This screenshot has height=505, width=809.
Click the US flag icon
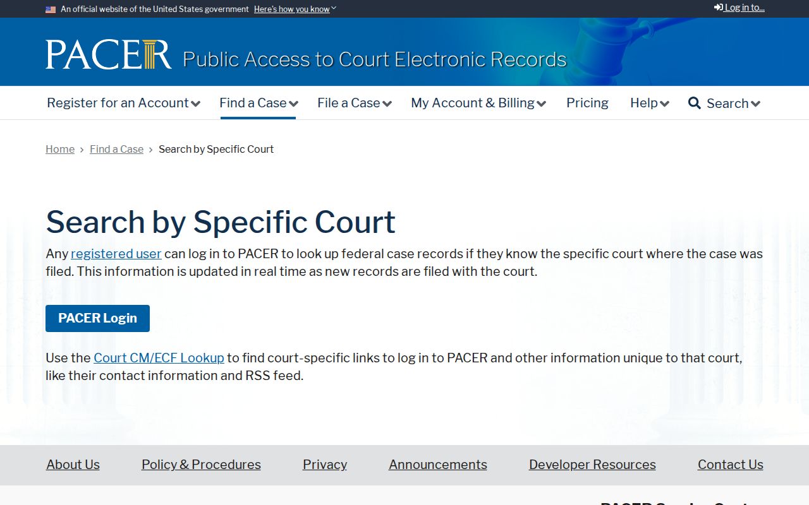click(x=51, y=9)
